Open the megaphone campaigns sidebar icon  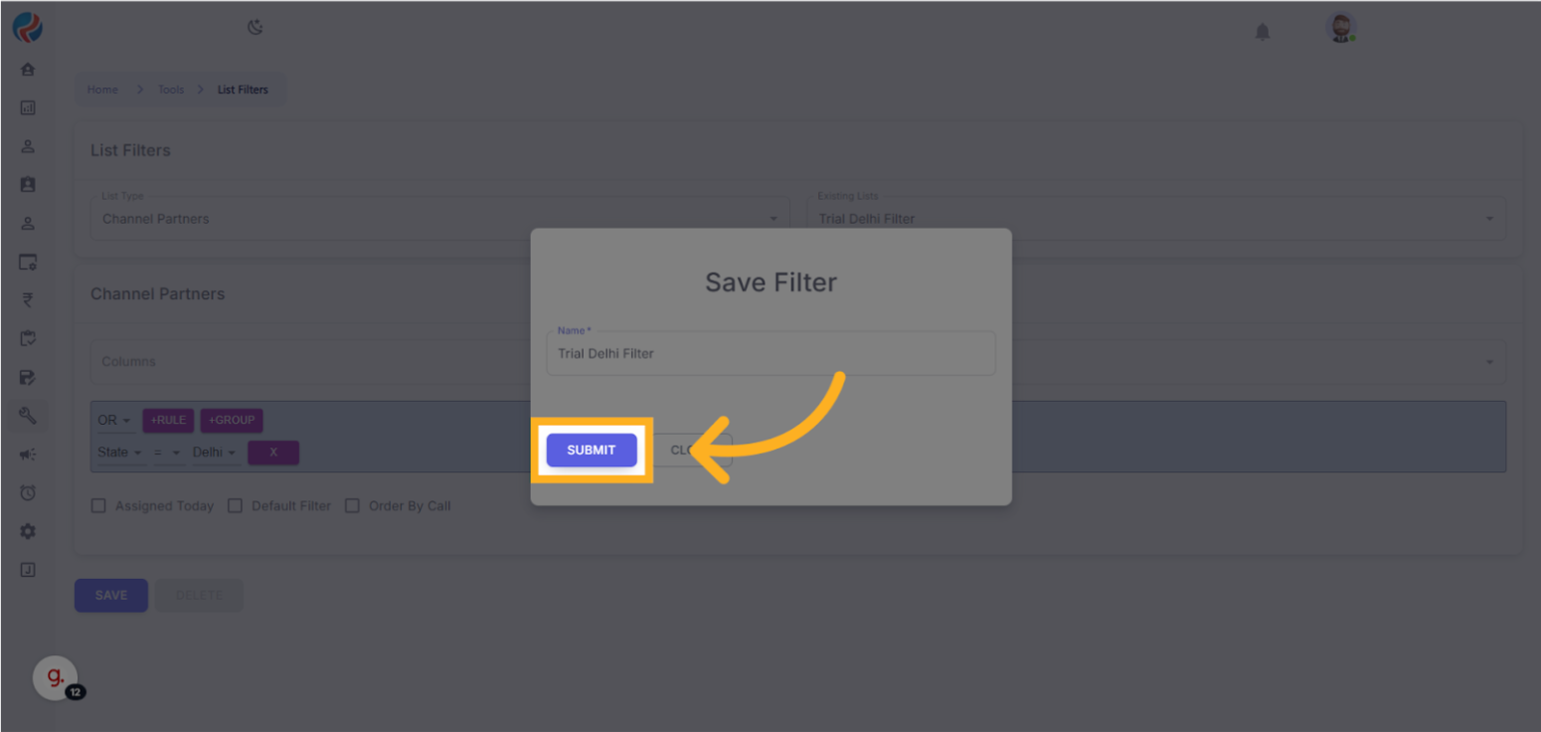pos(28,455)
